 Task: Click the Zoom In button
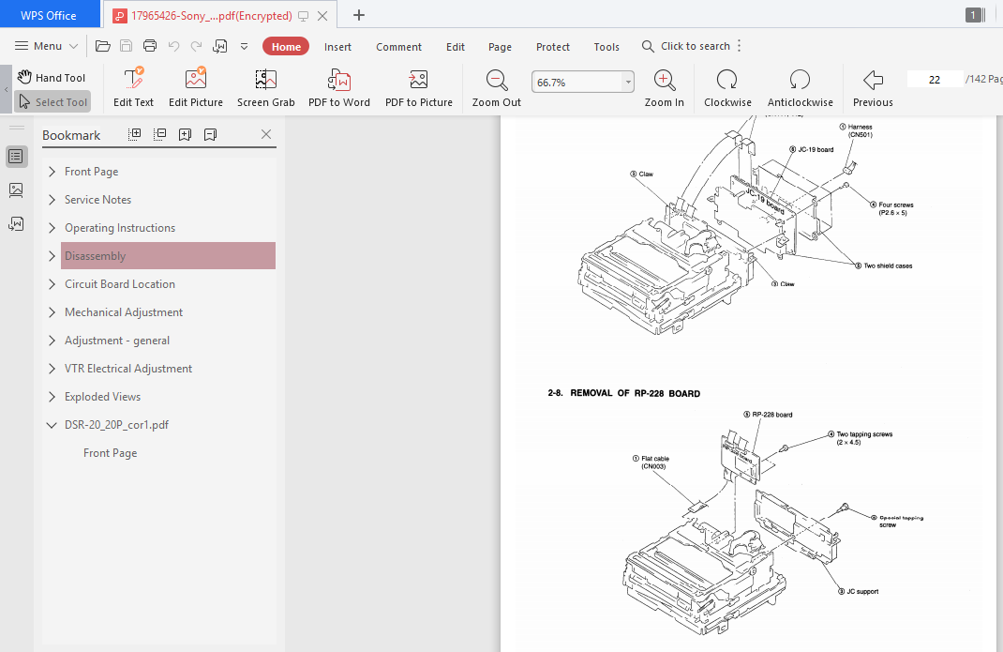tap(664, 87)
